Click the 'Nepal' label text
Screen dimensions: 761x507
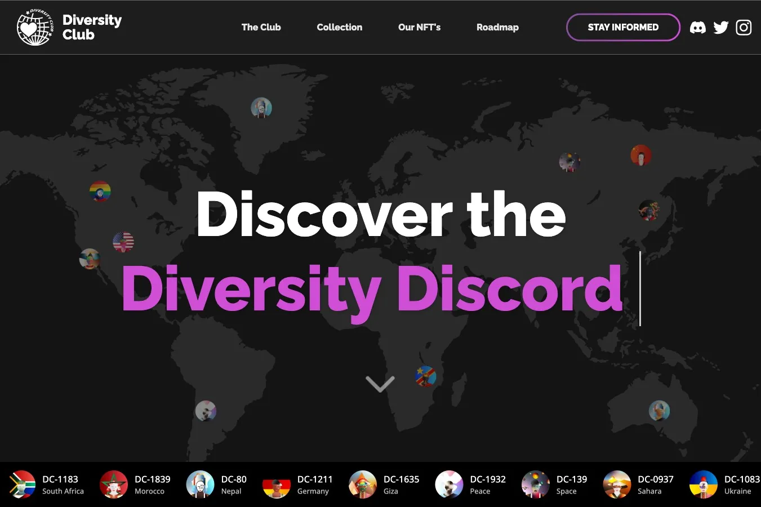231,491
